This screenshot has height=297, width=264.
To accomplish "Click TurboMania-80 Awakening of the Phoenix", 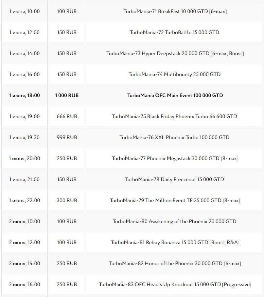I will (x=174, y=222).
